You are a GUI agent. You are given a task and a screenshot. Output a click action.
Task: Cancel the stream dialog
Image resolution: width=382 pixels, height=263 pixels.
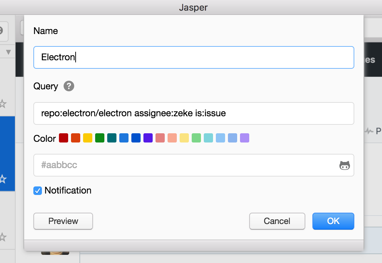277,221
